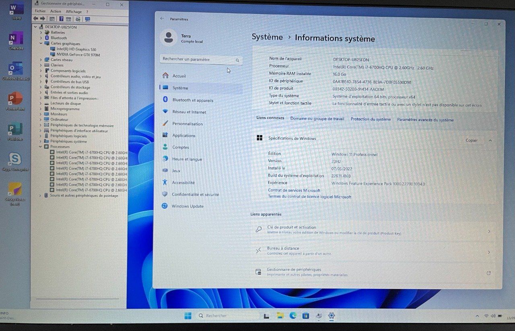
Task: Click the Système breadcrumb in the page header
Action: [267, 37]
